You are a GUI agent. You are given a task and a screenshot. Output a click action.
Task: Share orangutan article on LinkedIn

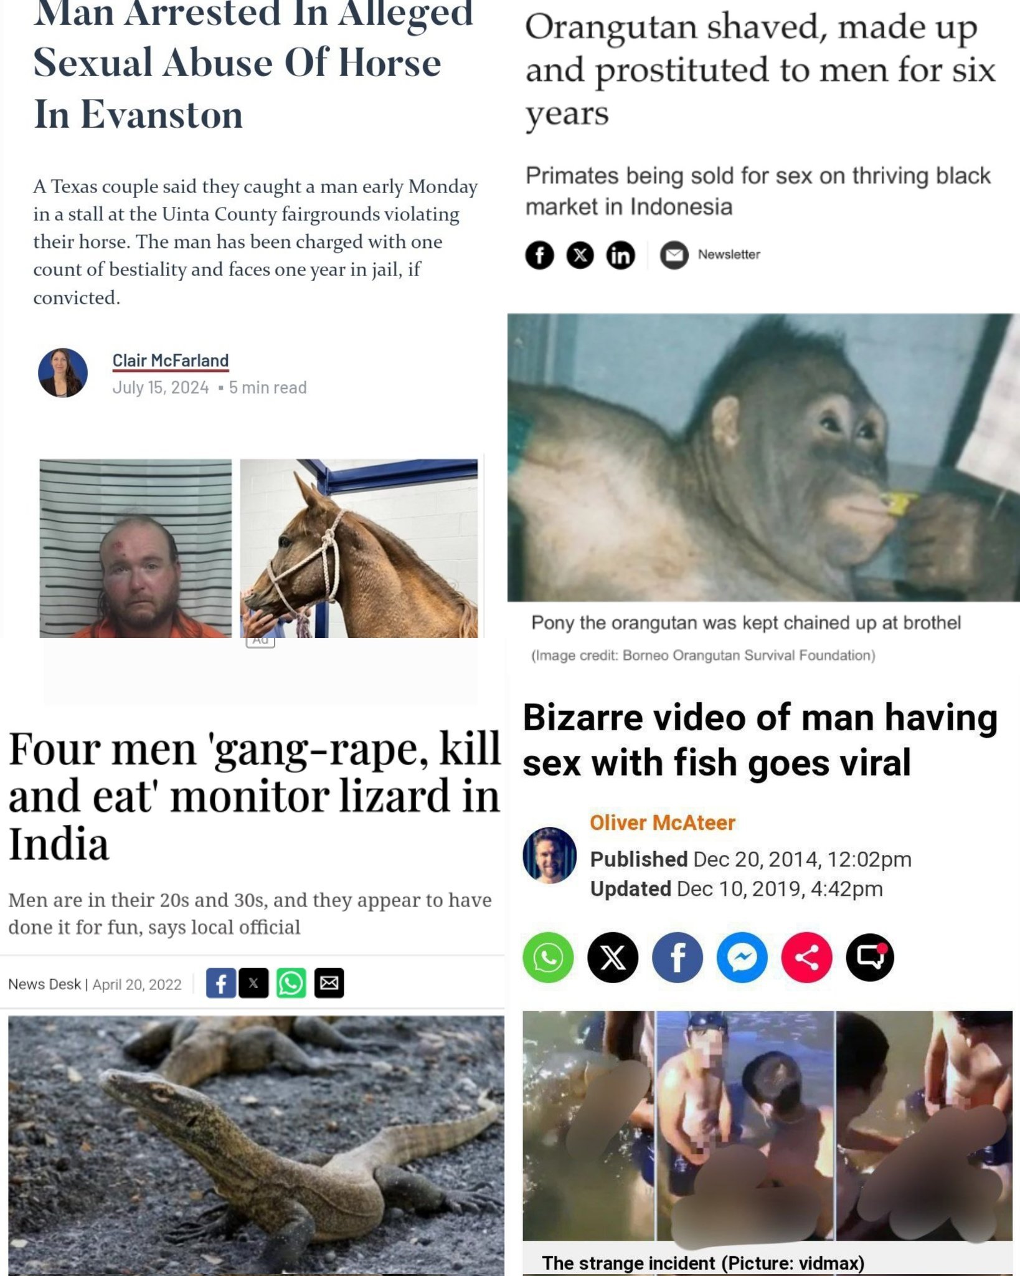point(621,255)
